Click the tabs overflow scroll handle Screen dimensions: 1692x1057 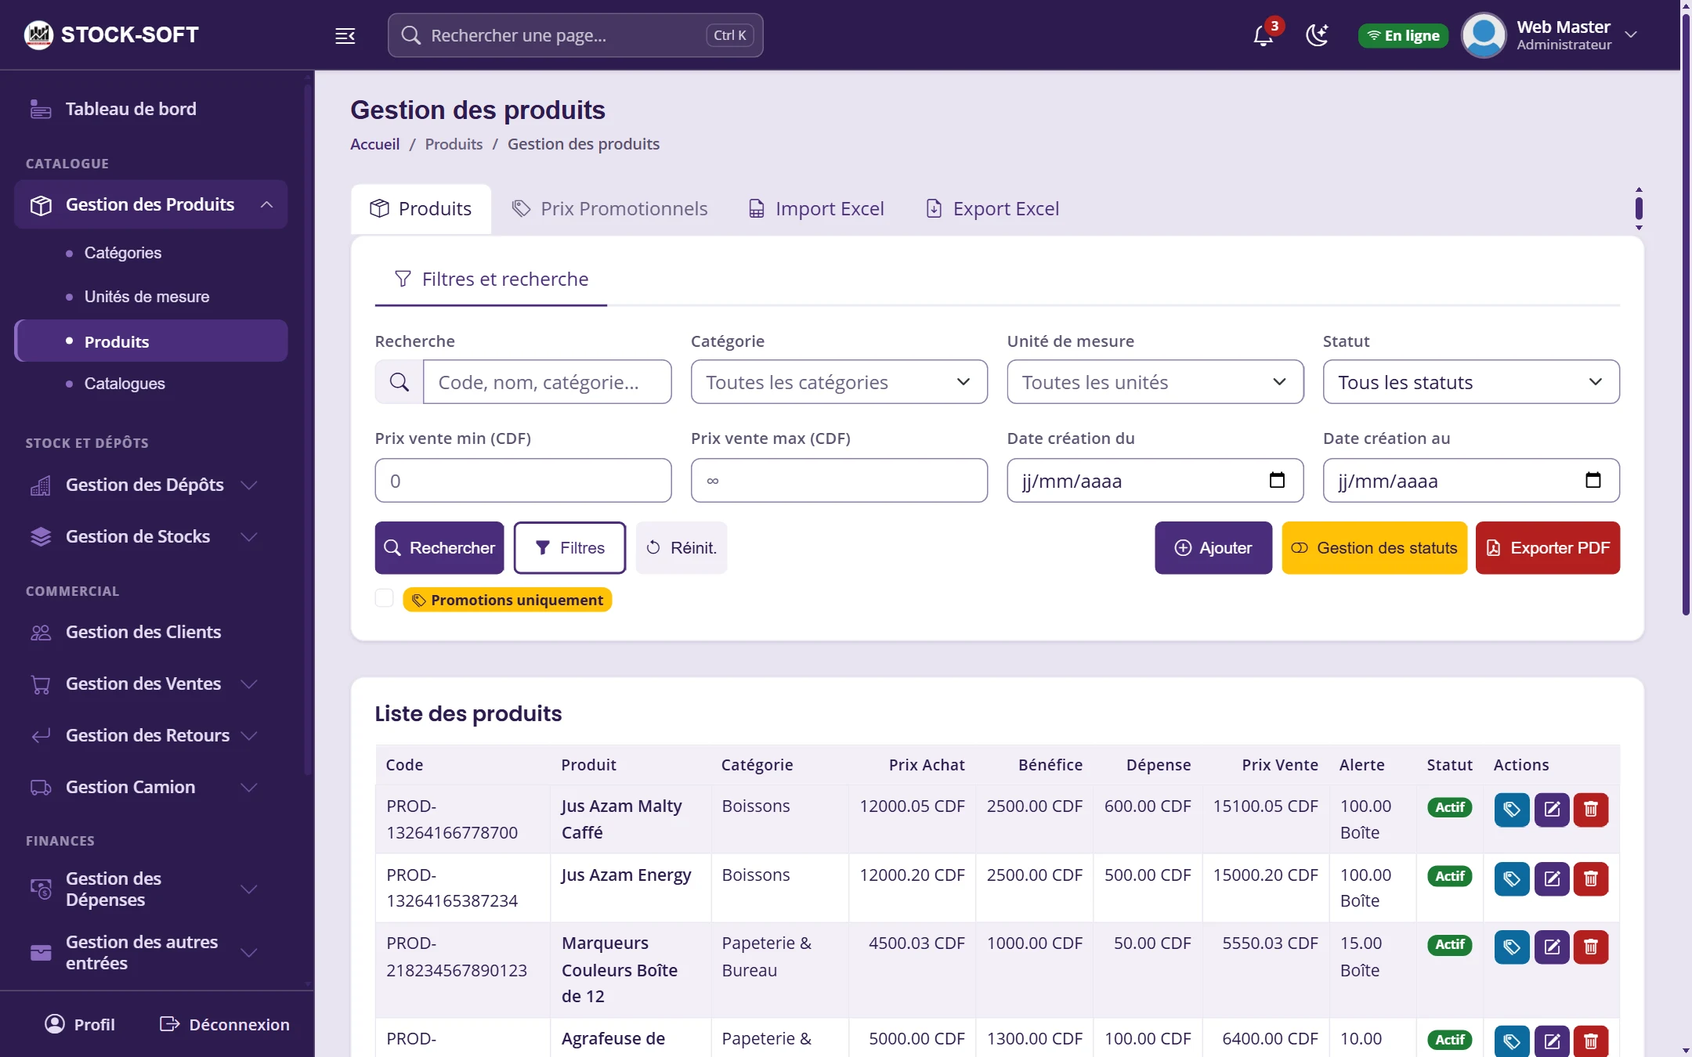point(1639,208)
